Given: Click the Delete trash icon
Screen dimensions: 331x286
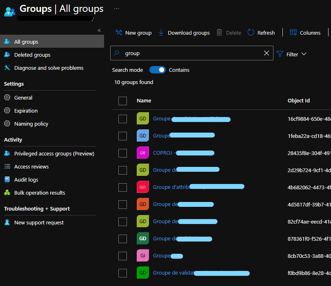Looking at the screenshot, I should (219, 33).
